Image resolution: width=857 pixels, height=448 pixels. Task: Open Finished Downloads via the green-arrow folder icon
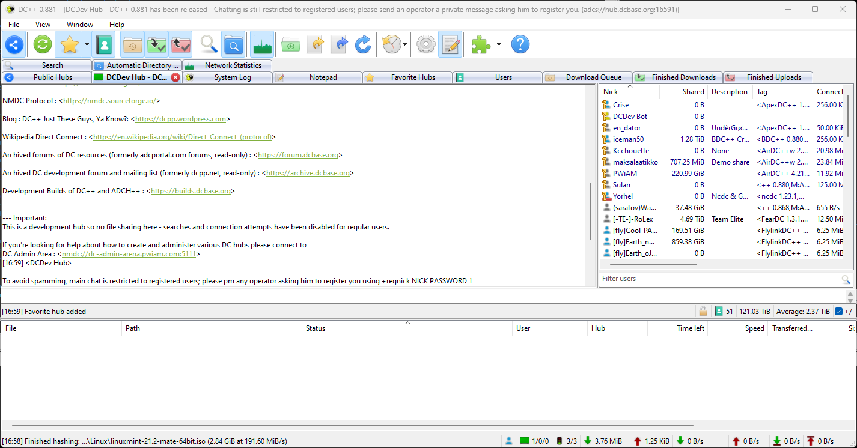(x=156, y=44)
